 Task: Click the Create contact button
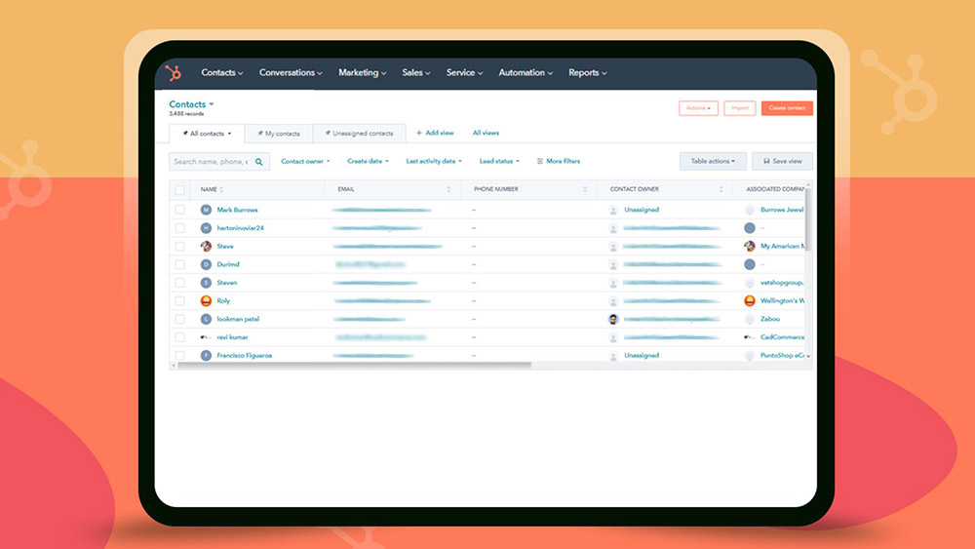coord(787,108)
